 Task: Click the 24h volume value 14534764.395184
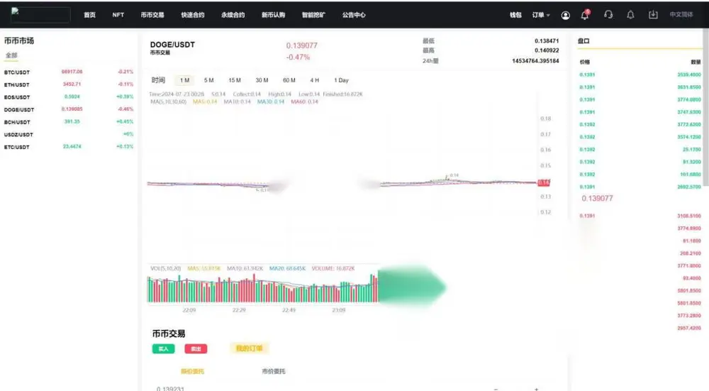tap(535, 60)
